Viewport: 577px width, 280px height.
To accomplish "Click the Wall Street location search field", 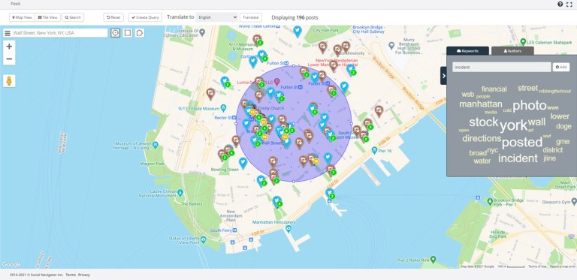I will click(x=59, y=33).
